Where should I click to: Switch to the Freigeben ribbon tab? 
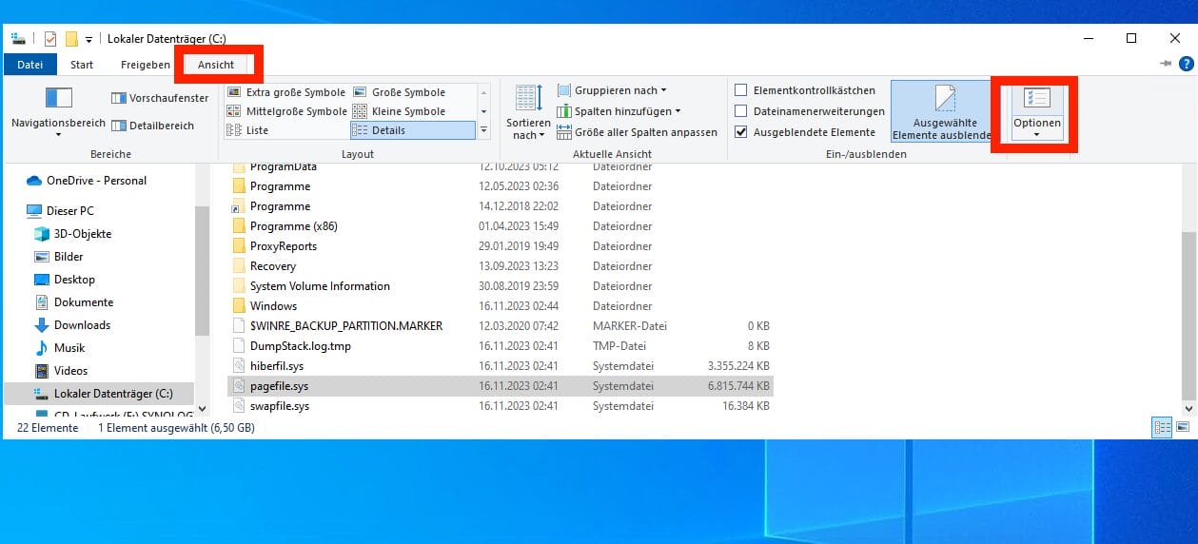pos(145,65)
